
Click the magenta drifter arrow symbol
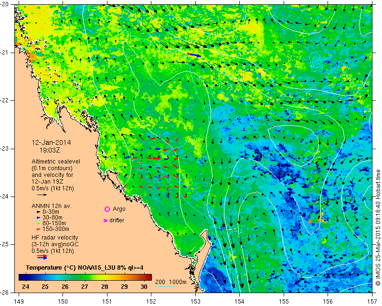[x=106, y=220]
